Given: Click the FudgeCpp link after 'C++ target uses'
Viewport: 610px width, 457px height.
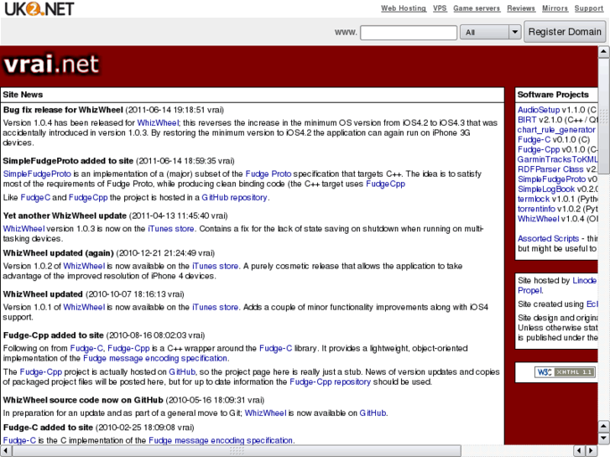Looking at the screenshot, I should coord(385,184).
